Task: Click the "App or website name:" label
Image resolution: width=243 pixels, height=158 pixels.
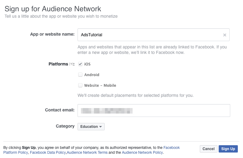Action: (x=52, y=34)
